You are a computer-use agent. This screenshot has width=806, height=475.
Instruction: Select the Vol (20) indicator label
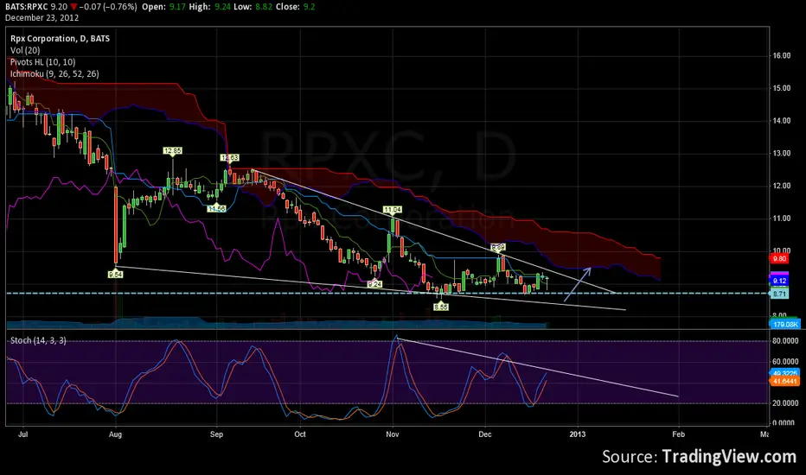tap(25, 50)
